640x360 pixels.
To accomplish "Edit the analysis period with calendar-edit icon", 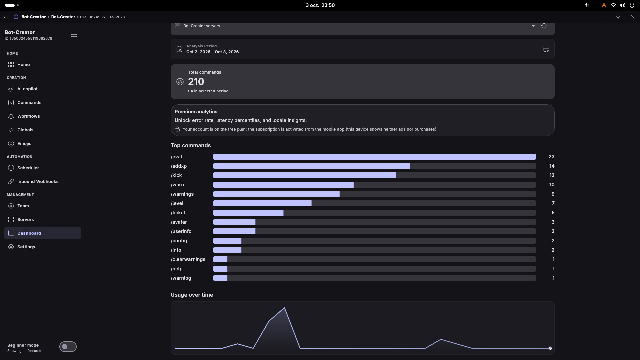I will [x=546, y=49].
